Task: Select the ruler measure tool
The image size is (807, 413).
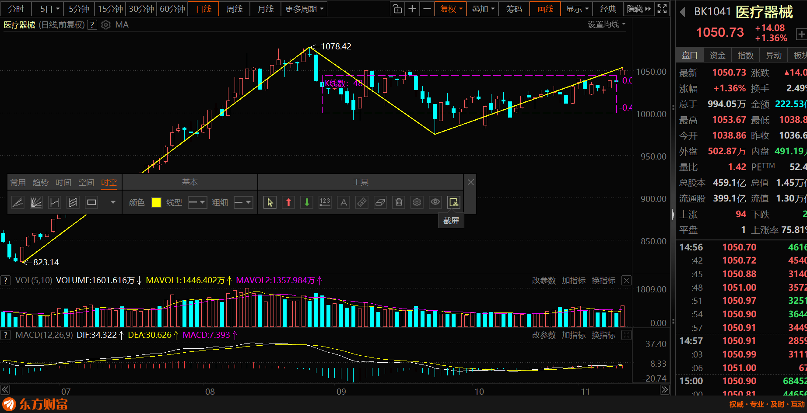Action: [x=362, y=202]
